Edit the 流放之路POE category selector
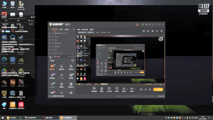This screenshot has height=120, width=213. 86,32
